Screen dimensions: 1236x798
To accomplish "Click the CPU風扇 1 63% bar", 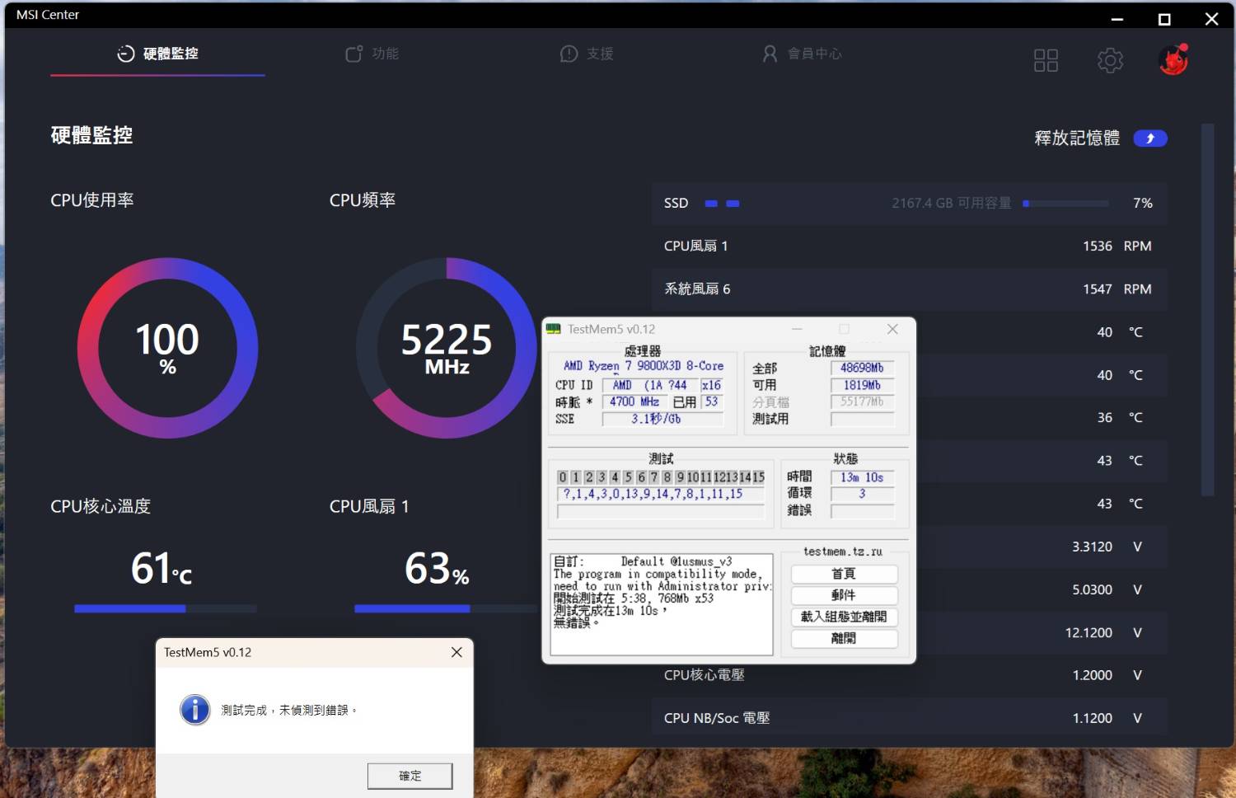I will coord(445,609).
